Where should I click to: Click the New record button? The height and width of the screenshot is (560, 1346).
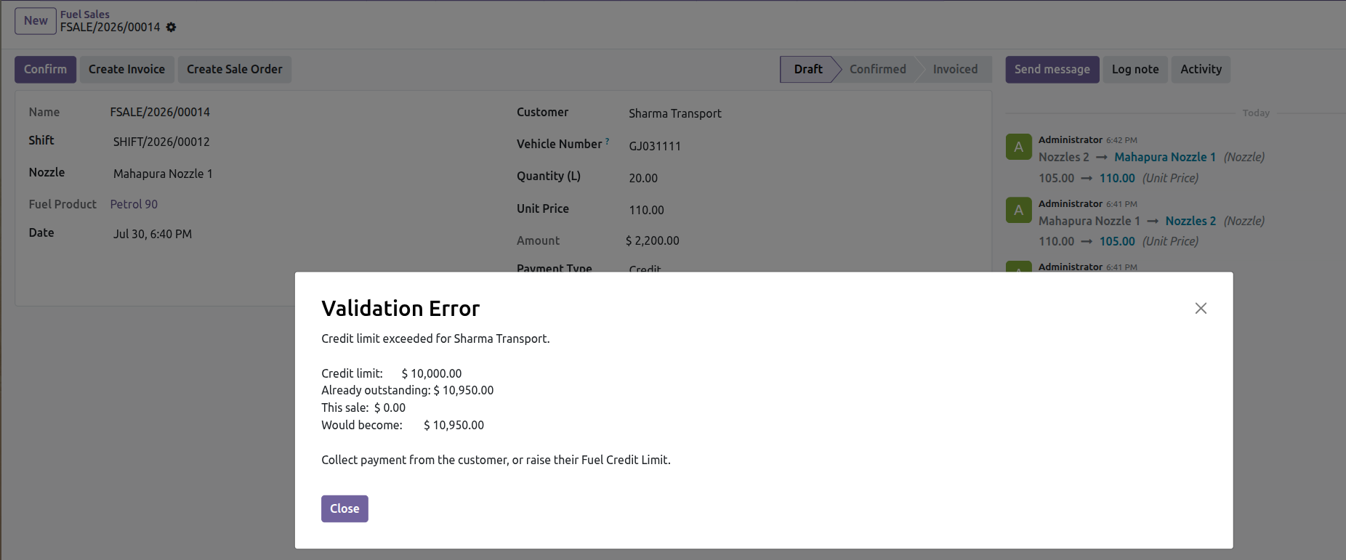click(36, 21)
